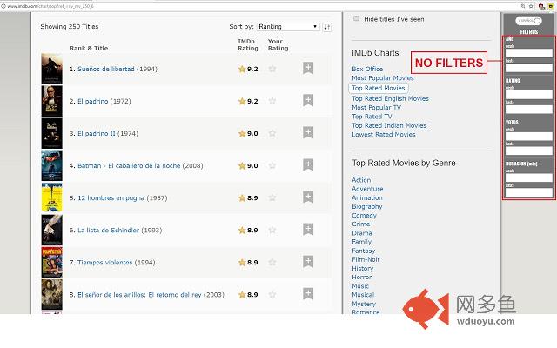This screenshot has height=348, width=557.
Task: Focus the VOTOS hasta input field
Action: tap(528, 151)
